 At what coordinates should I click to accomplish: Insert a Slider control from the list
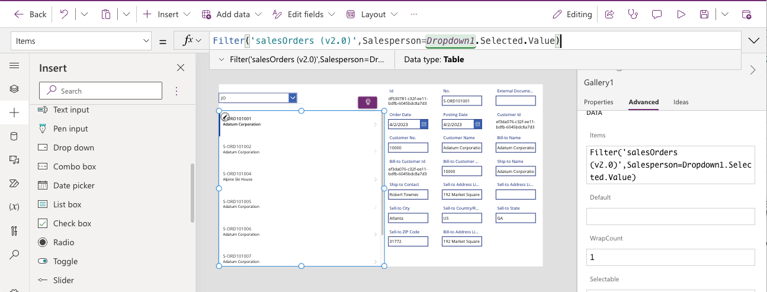point(63,280)
